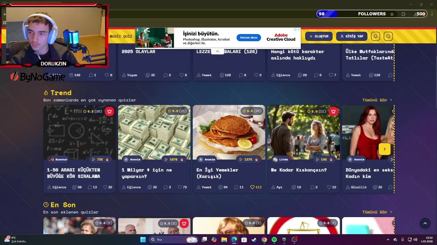
Task: Open the Chrome three-dot menu
Action: [x=432, y=14]
